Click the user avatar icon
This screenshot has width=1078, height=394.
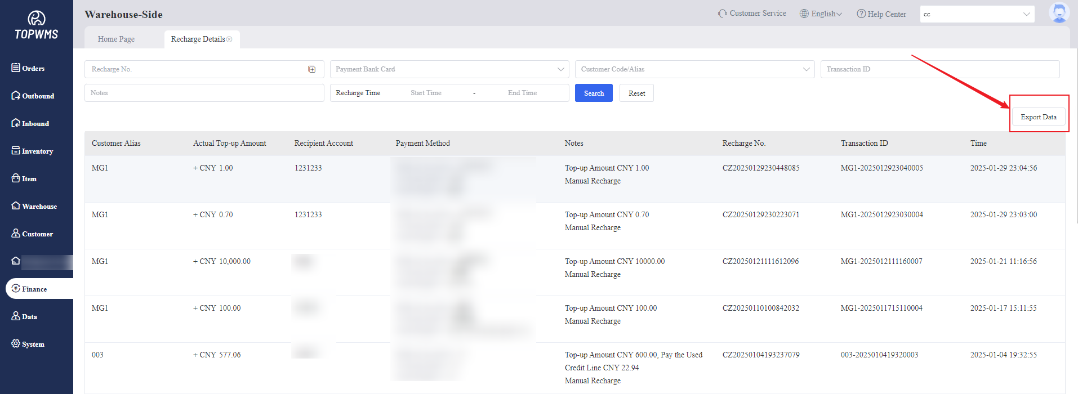point(1058,14)
